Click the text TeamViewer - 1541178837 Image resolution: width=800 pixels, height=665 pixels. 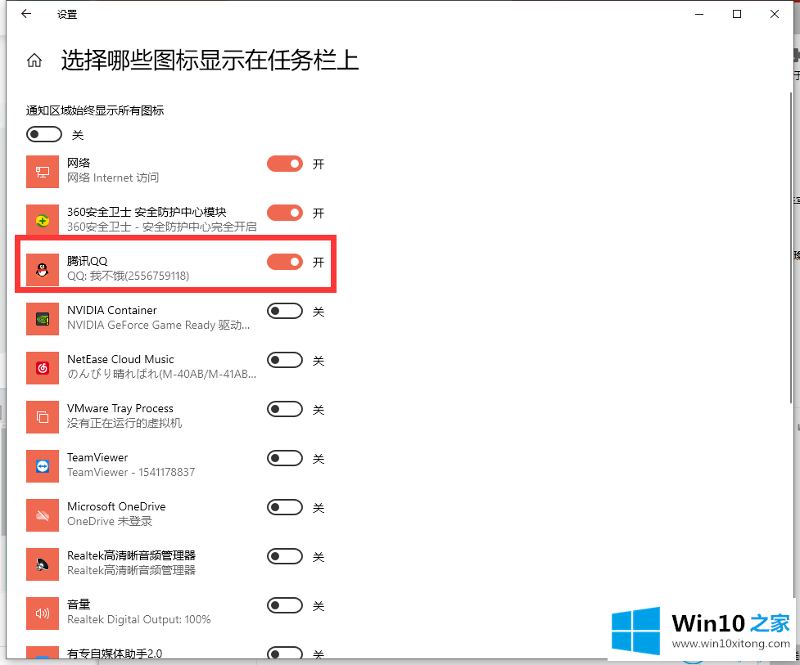click(x=131, y=473)
